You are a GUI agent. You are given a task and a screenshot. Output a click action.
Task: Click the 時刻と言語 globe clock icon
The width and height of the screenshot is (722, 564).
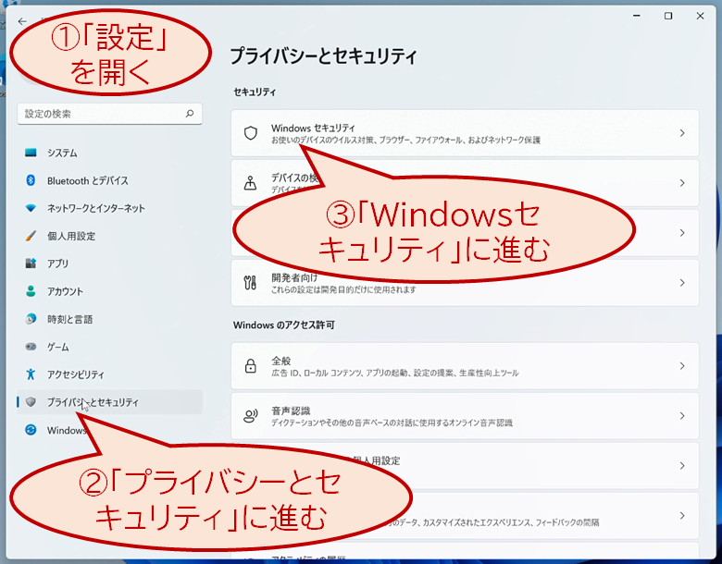pyautogui.click(x=31, y=319)
